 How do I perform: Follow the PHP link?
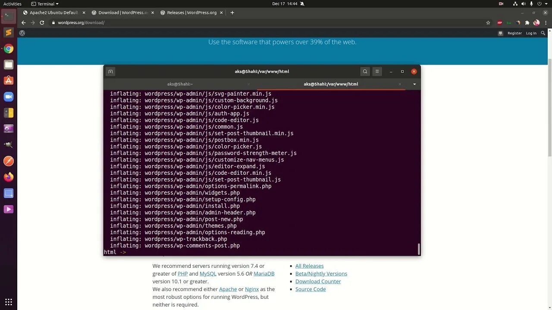pos(183,274)
